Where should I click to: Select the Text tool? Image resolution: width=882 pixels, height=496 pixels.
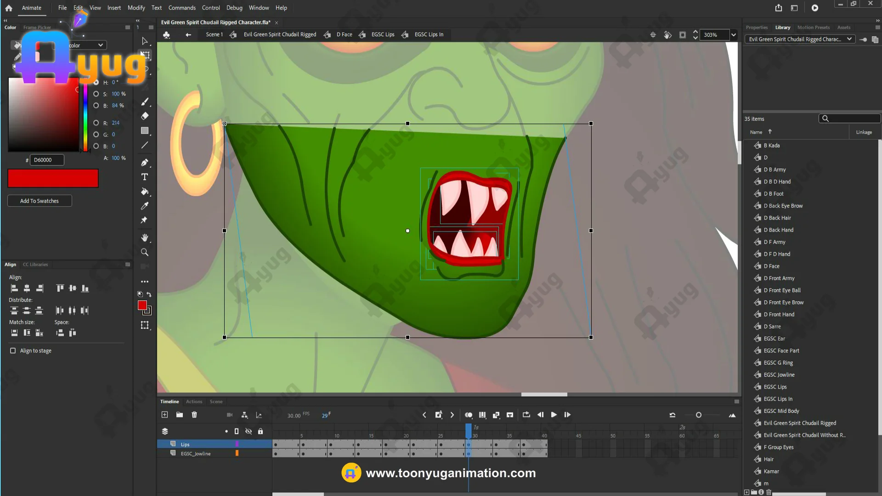coord(145,177)
